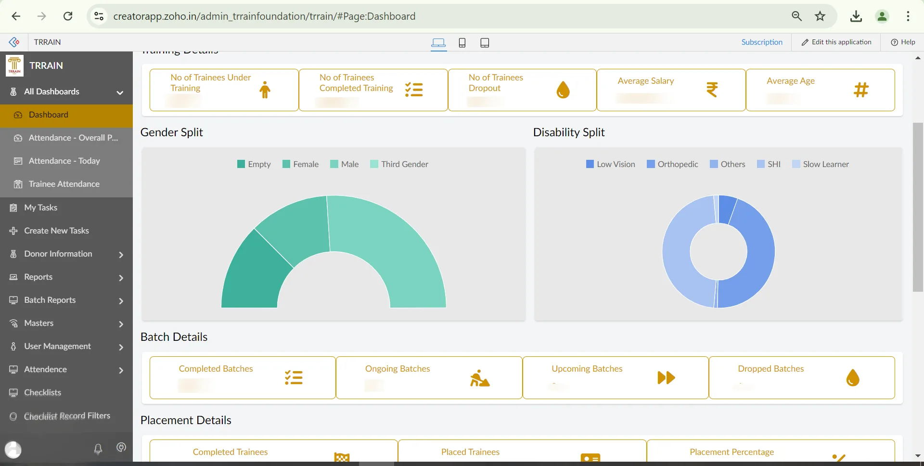
Task: Toggle Male series in Gender Split legend
Action: [345, 164]
